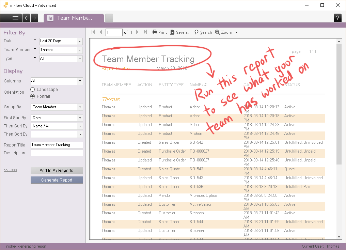Expand the Date filter label arrow
Image resolution: width=346 pixels, height=250 pixels.
coord(35,40)
